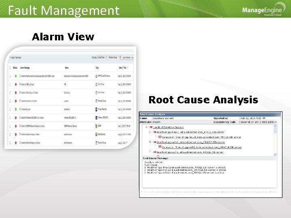Viewport: 291px width, 218px height.
Task: Open MSSQL-DB-server health link in tree
Action: [x=190, y=152]
